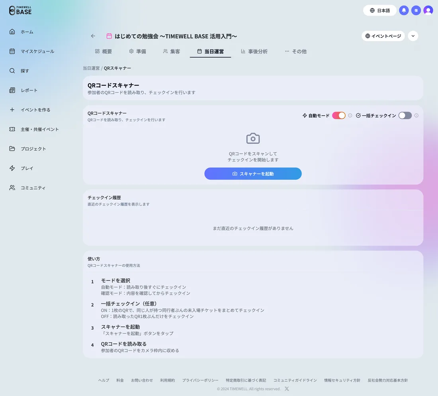The height and width of the screenshot is (396, 438).
Task: Select イベントを作る in the sidebar
Action: pyautogui.click(x=35, y=110)
